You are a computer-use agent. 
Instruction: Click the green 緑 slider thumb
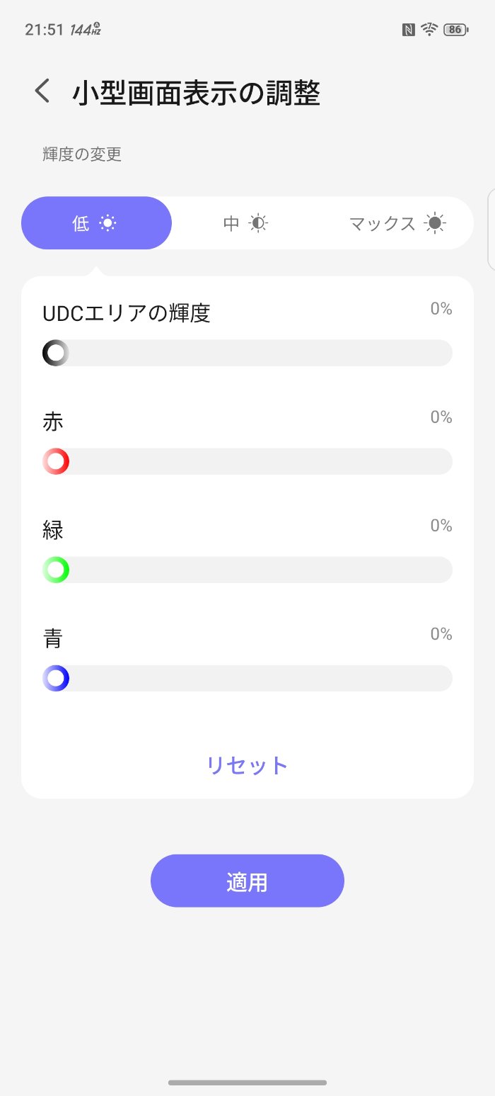(x=56, y=570)
